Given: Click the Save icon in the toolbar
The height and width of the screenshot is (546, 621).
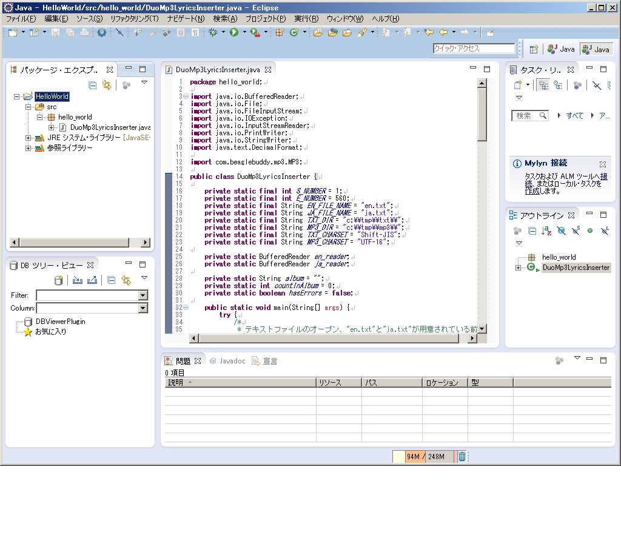Looking at the screenshot, I should pyautogui.click(x=55, y=33).
